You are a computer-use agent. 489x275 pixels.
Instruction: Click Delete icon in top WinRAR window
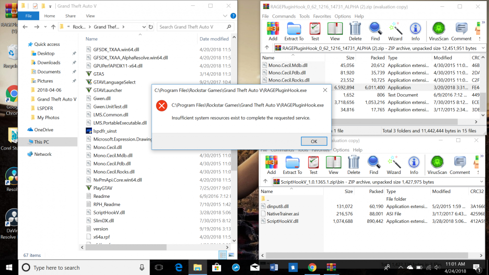pyautogui.click(x=355, y=31)
